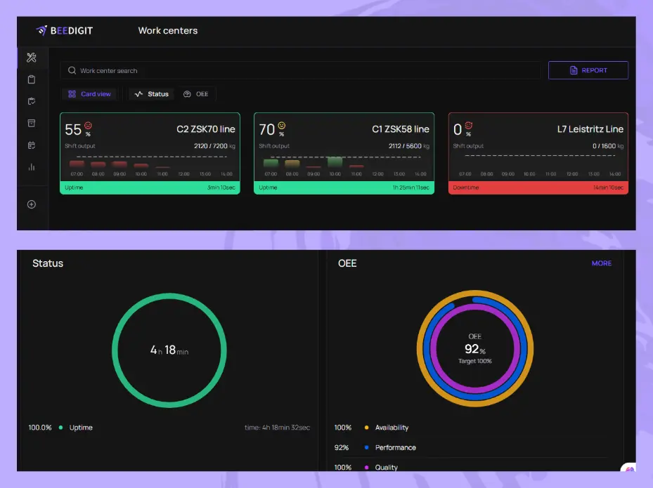The image size is (653, 488).
Task: Click the 07:00 red bar on C2 ZSK70 chart
Action: 77,164
